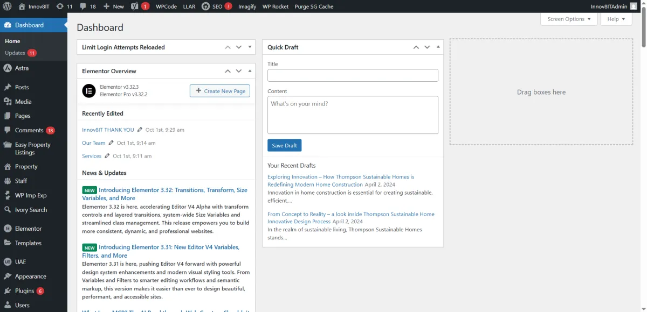Viewport: 647px width, 312px height.
Task: Click the Elementor icon in the sidebar
Action: coord(8,229)
